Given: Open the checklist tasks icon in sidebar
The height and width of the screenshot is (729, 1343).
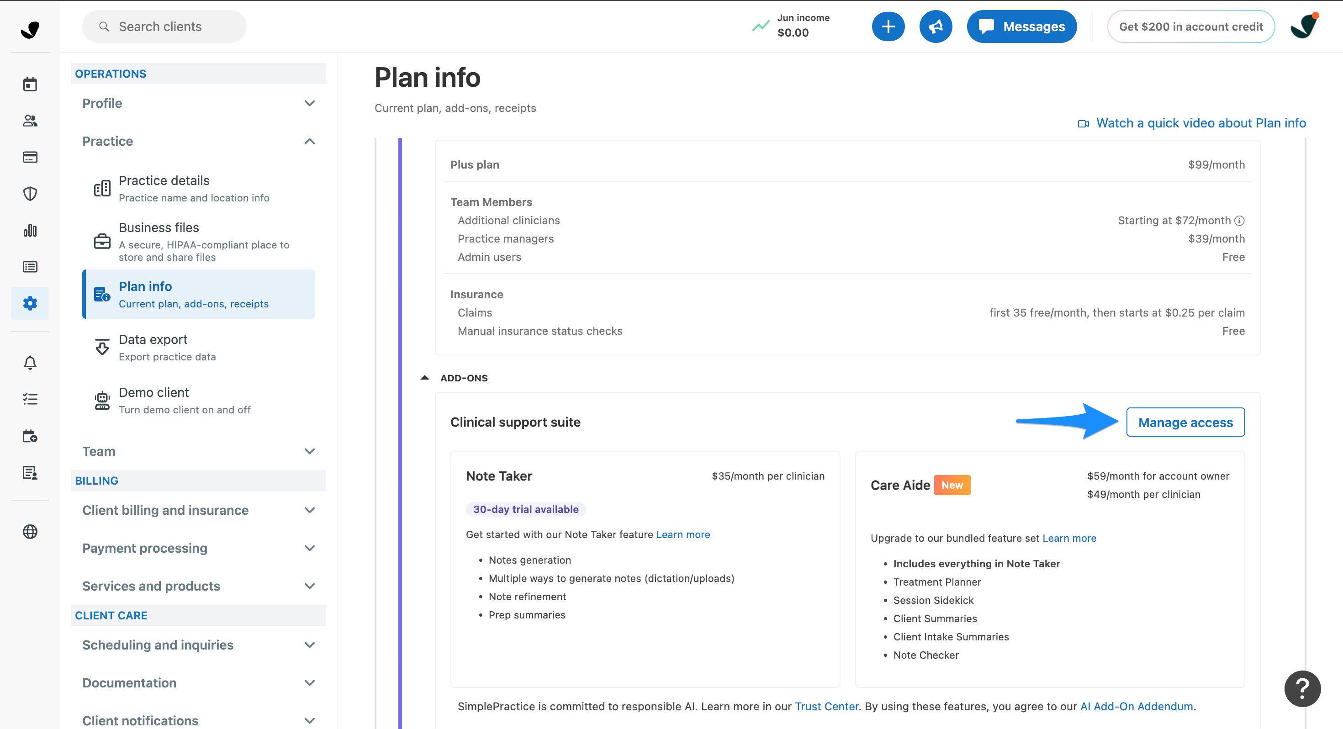Looking at the screenshot, I should (x=30, y=399).
